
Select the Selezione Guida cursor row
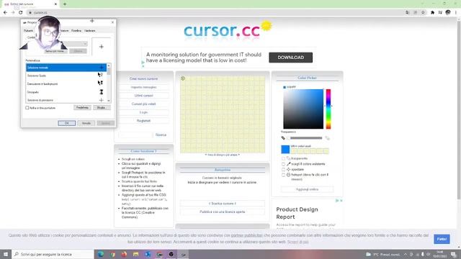(66, 76)
